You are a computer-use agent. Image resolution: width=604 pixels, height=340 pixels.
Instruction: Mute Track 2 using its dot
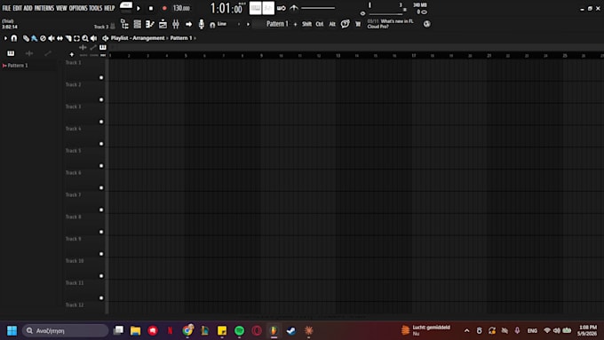tap(101, 99)
